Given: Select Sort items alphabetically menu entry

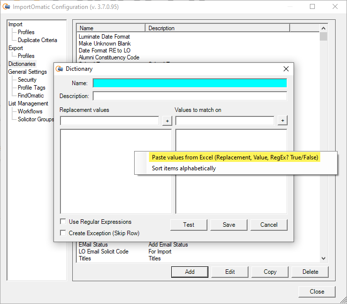Looking at the screenshot, I should pos(184,168).
